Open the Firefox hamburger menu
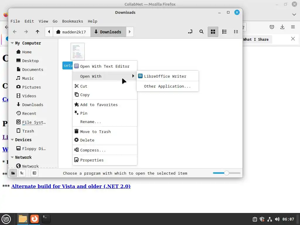 tap(293, 27)
